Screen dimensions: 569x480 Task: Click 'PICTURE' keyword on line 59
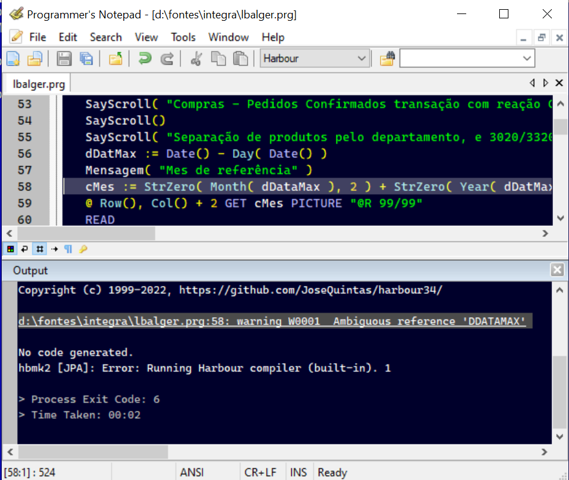coord(316,203)
